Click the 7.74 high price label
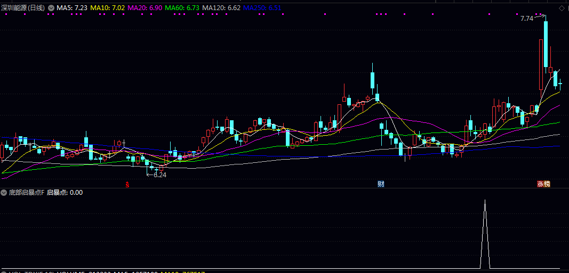 click(x=526, y=19)
